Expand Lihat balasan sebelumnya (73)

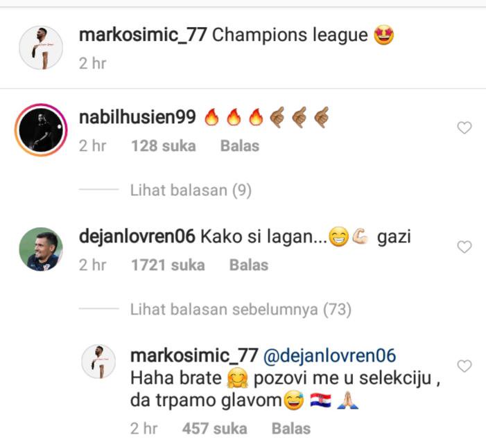click(x=241, y=309)
